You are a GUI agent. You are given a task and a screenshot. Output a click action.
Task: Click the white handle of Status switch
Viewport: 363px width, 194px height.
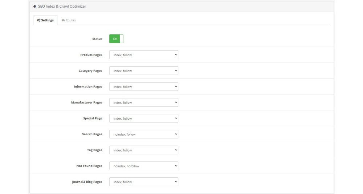click(x=122, y=38)
